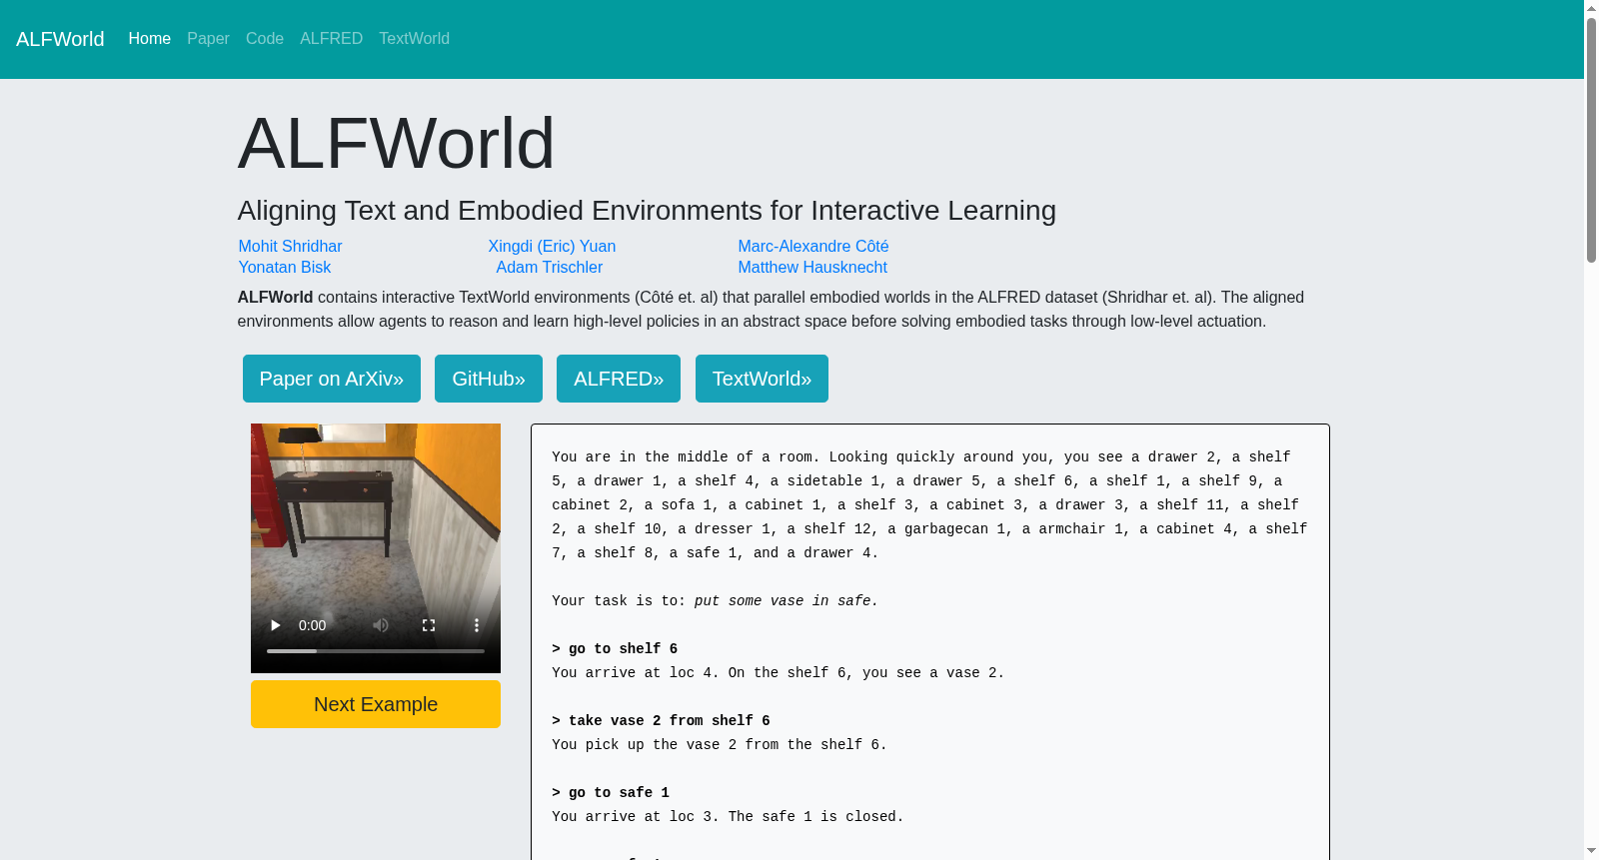The width and height of the screenshot is (1599, 860).
Task: Click the command line 'go to shelf 6'
Action: 615,649
